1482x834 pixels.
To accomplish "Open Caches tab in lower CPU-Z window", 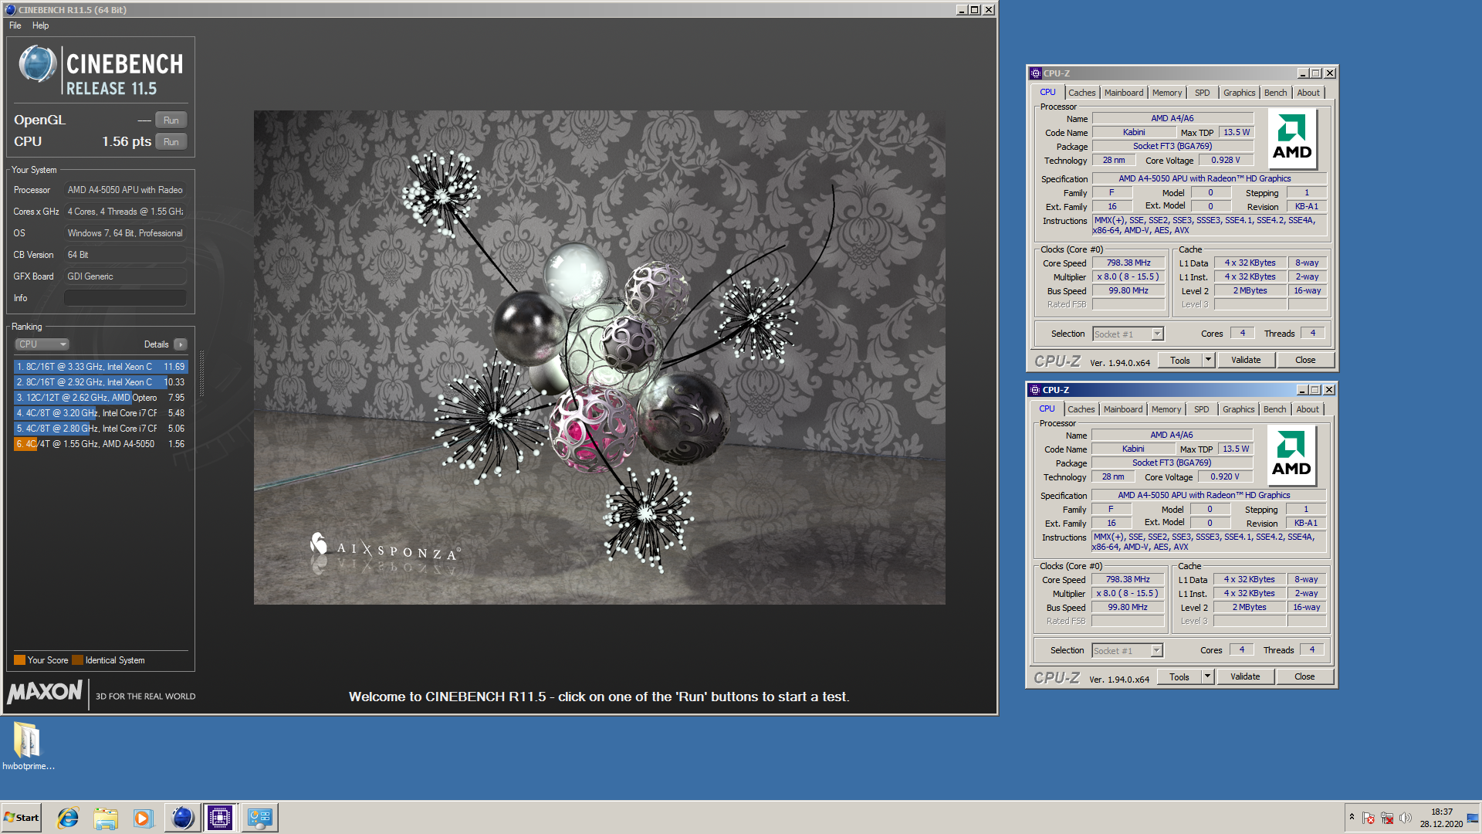I will tap(1081, 409).
